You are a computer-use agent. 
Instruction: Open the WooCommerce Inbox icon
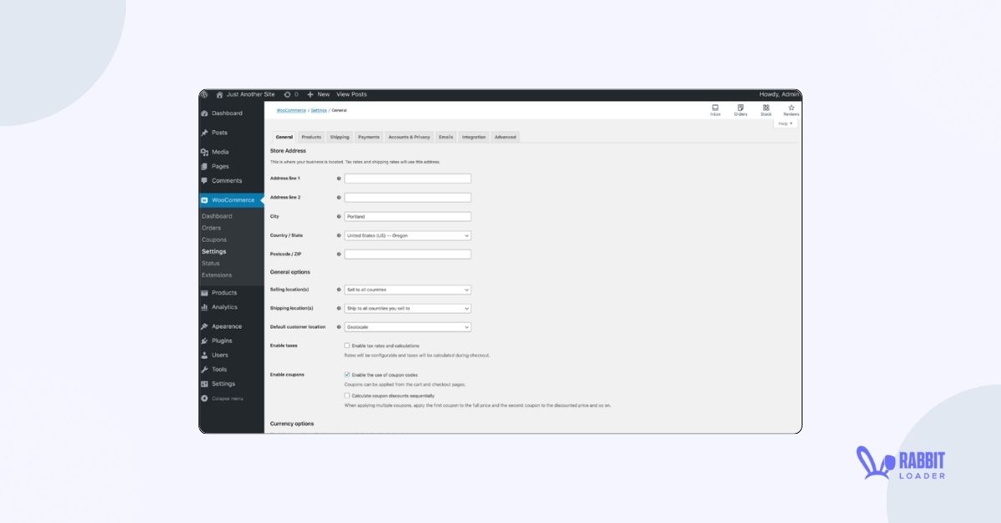tap(715, 108)
